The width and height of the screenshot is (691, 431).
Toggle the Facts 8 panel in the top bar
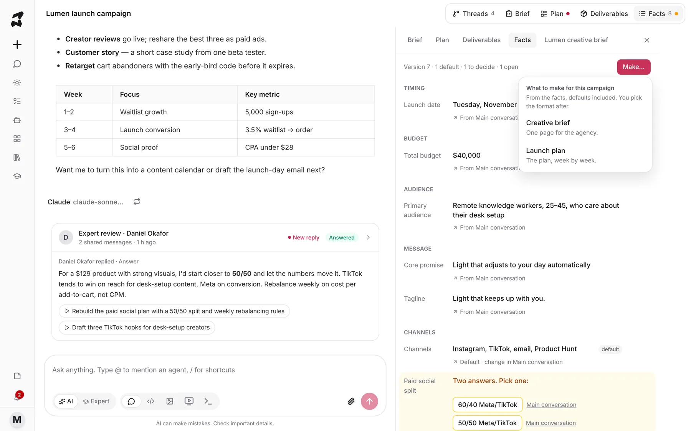point(658,14)
